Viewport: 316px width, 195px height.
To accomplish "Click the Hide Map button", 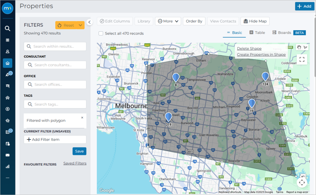I will click(x=255, y=21).
